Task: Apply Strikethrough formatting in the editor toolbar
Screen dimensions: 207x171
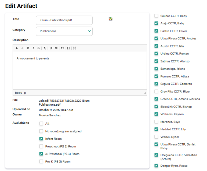Action: point(38,48)
